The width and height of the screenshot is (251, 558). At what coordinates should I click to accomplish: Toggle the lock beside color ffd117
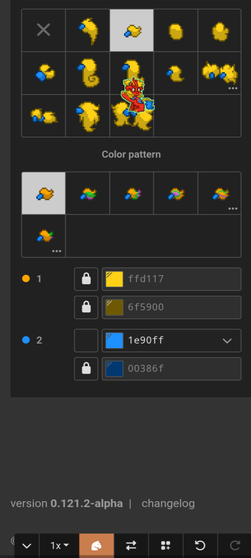click(86, 279)
